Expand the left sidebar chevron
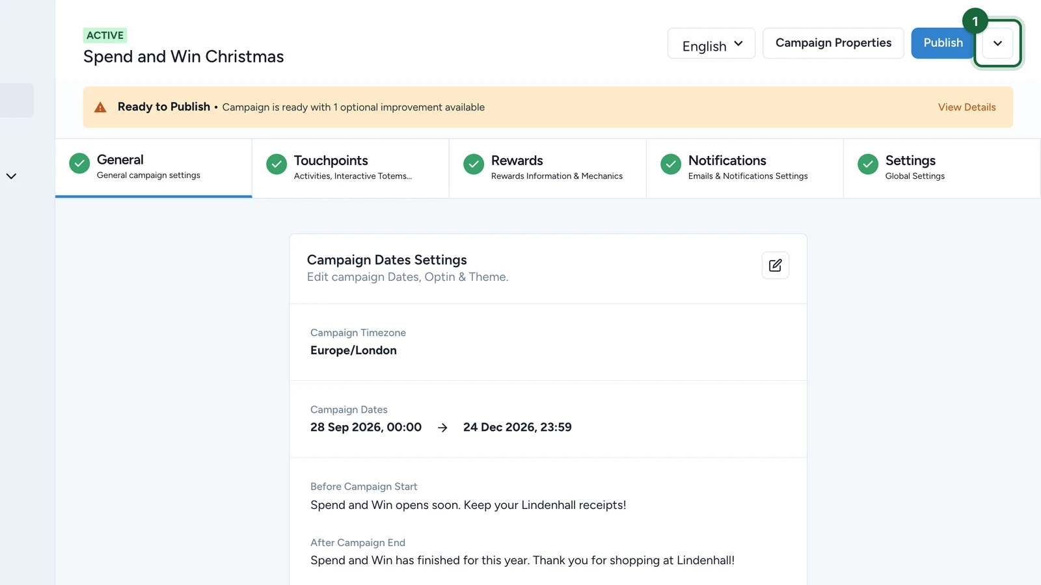The height and width of the screenshot is (585, 1041). [11, 176]
